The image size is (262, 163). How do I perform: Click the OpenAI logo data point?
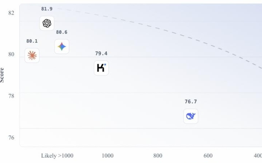(x=47, y=23)
